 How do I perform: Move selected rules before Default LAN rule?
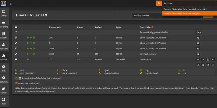click(198, 60)
